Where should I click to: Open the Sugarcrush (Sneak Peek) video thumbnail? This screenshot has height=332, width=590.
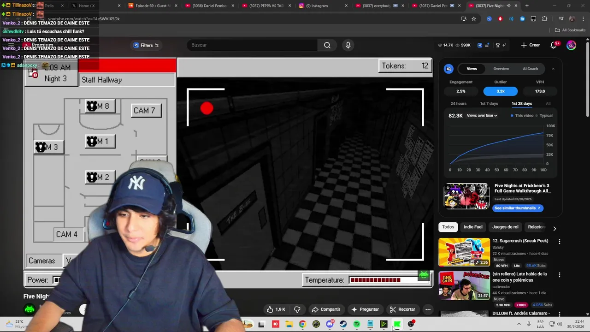[x=464, y=252]
